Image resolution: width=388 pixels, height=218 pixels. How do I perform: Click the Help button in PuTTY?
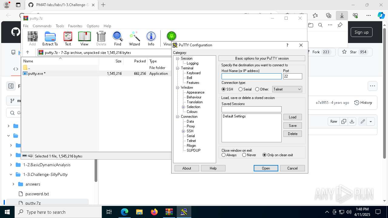tap(213, 168)
